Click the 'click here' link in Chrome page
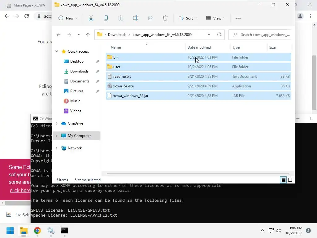Image resolution: width=317 pixels, height=238 pixels. [x=20, y=191]
